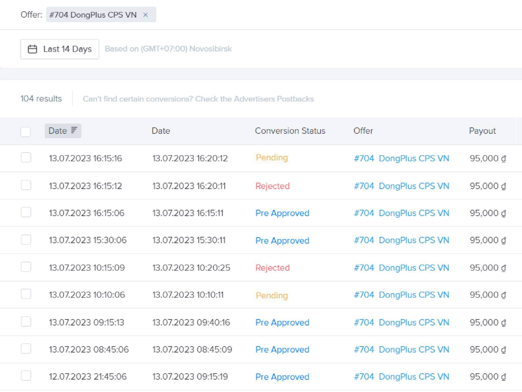Image resolution: width=522 pixels, height=392 pixels.
Task: Check the row dated 13.07.2023 16:15:12
Action: [x=26, y=185]
